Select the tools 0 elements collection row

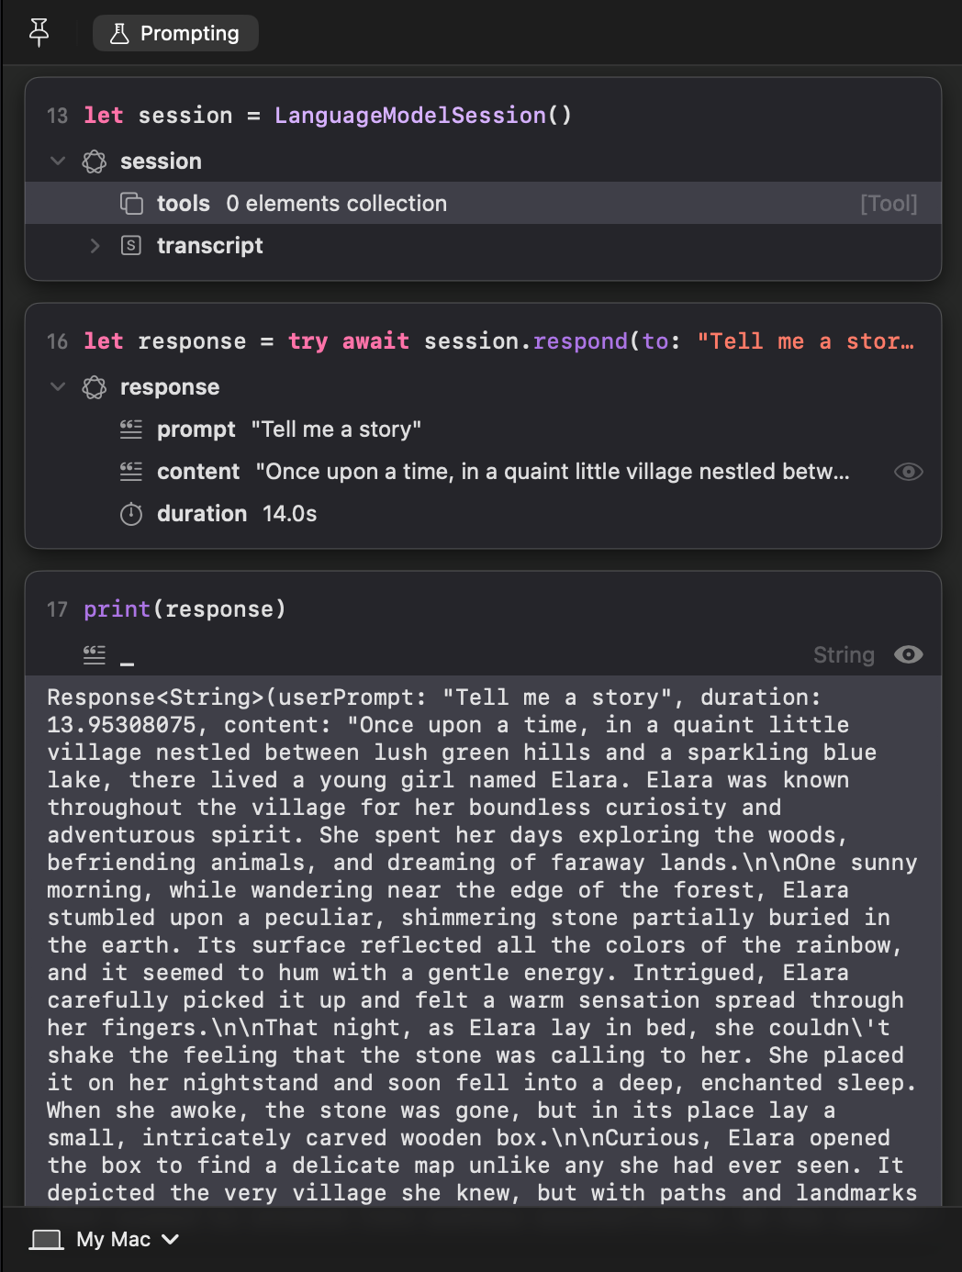(483, 203)
